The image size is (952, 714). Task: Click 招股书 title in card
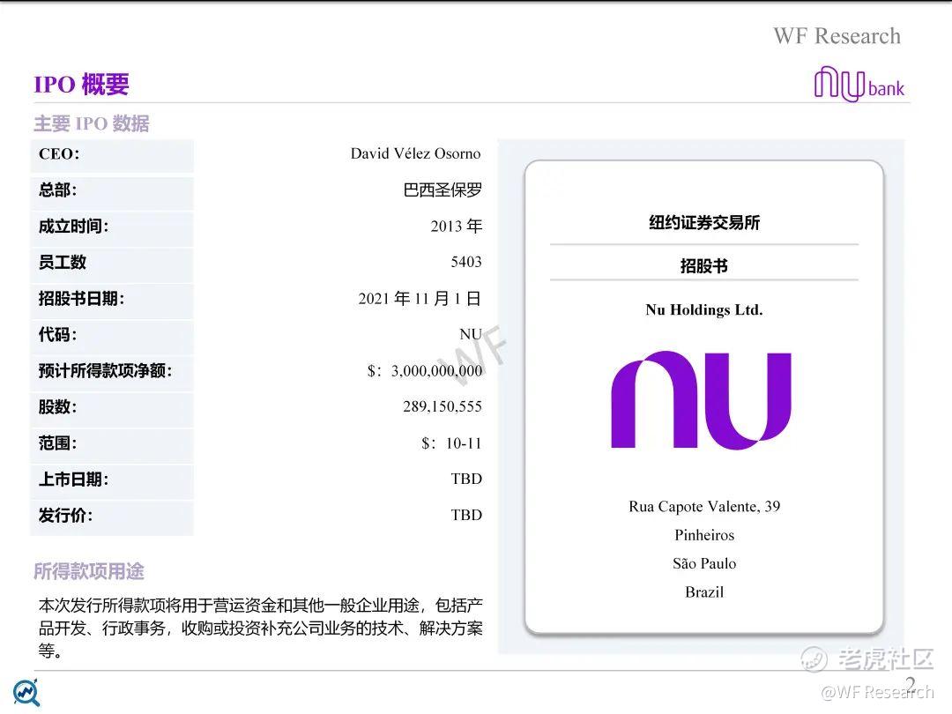704,266
